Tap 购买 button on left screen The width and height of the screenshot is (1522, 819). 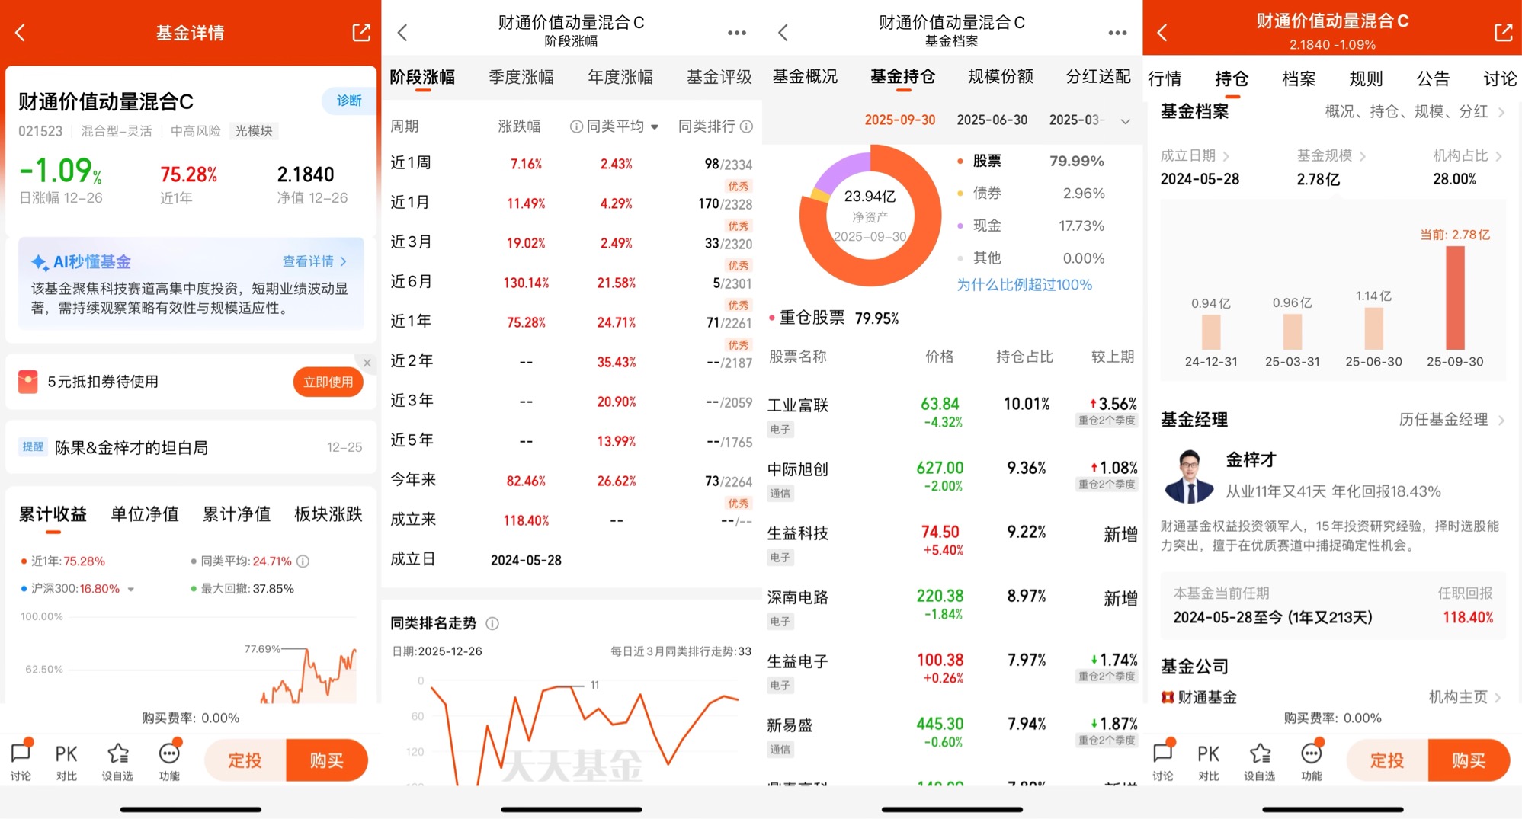pyautogui.click(x=327, y=760)
